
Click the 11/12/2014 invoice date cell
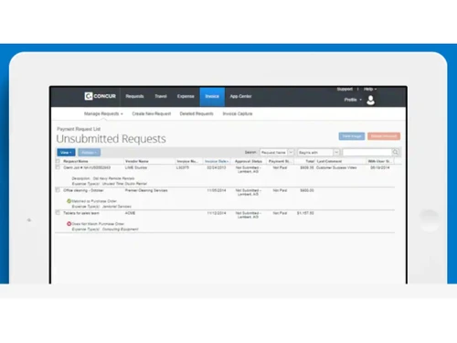[217, 213]
